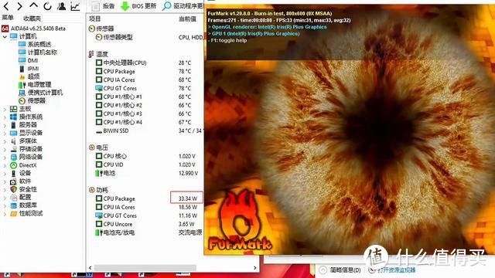Viewport: 495px width, 278px height.
Task: Expand the 显示设备 node
Action: tap(5, 133)
